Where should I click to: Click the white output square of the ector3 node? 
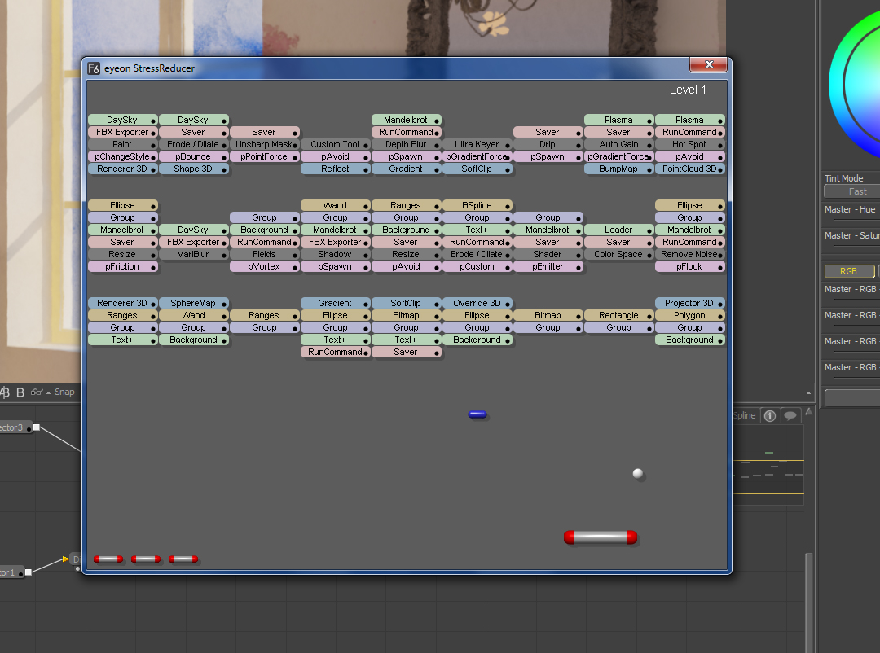[37, 427]
